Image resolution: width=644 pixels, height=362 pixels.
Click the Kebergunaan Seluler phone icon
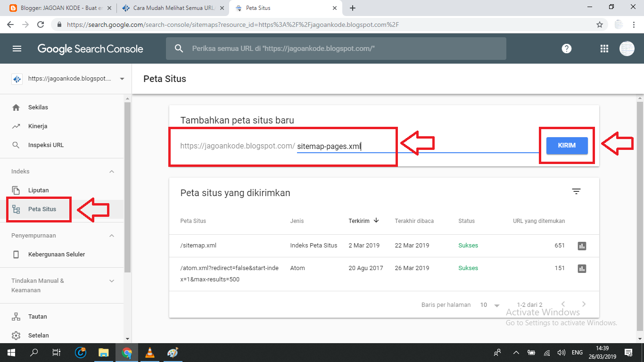(x=16, y=255)
